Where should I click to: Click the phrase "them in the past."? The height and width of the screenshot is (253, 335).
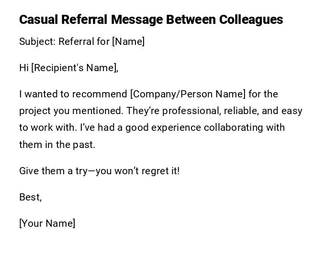[57, 144]
